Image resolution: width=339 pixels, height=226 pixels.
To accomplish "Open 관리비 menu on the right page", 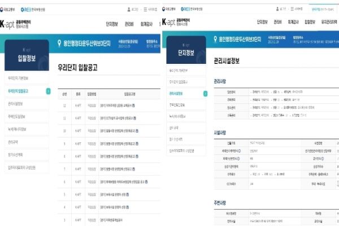I will pos(277,22).
